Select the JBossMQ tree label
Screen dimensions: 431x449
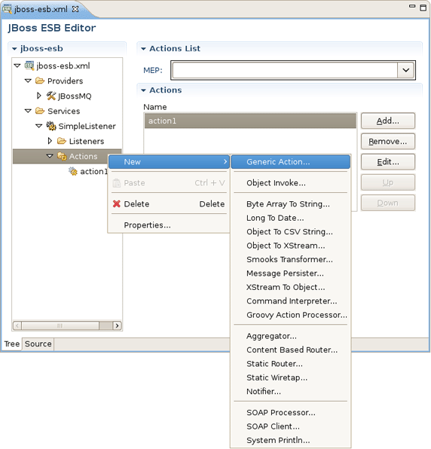(x=75, y=96)
